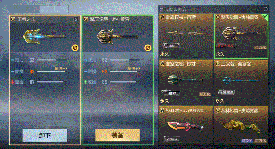Tap the 可万化 tag on 虚空之槌
This screenshot has height=149, width=275.
pos(205,94)
